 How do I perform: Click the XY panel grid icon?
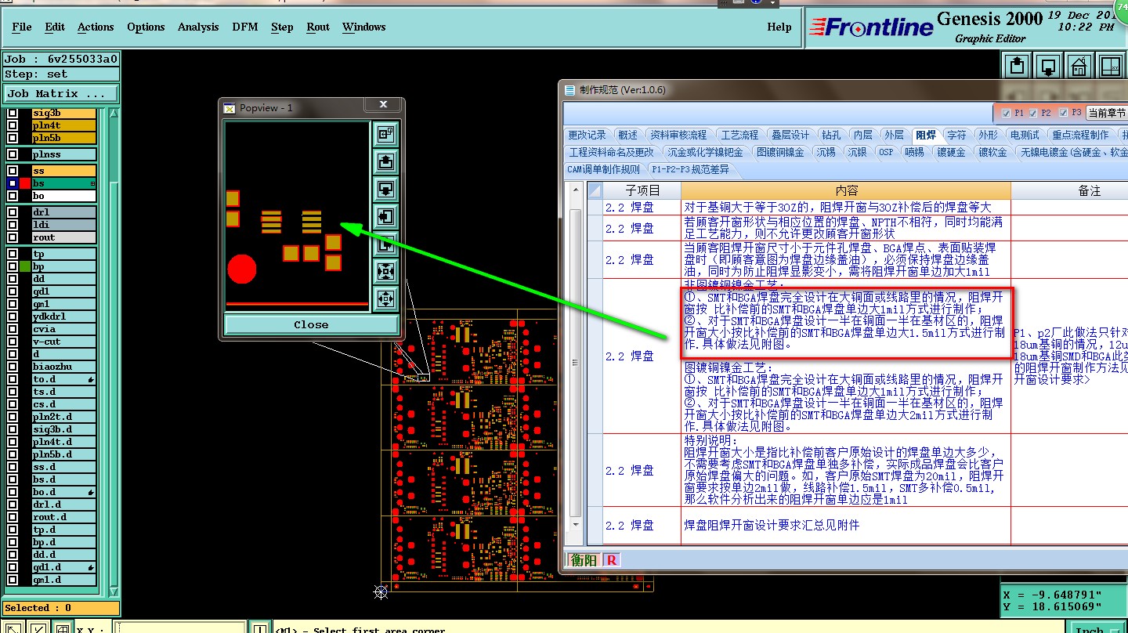(x=1111, y=65)
